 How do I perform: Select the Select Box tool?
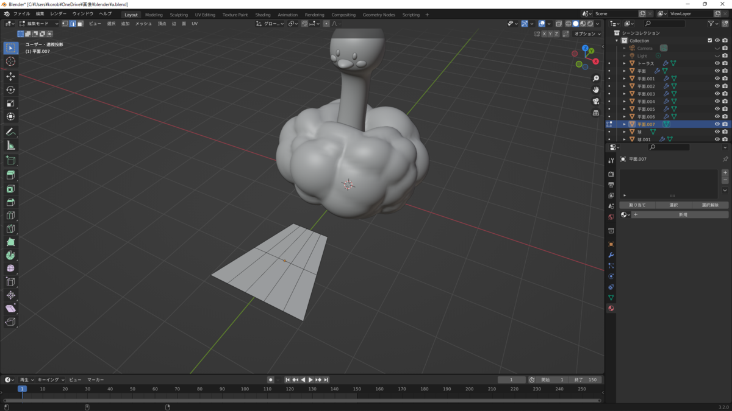tap(10, 48)
